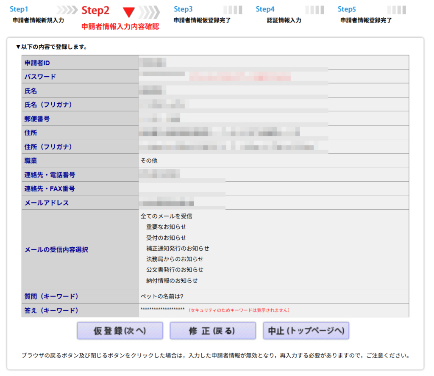Viewport: 434px width, 376px height.
Task: Click the メールアドレス row label
Action: click(x=47, y=203)
